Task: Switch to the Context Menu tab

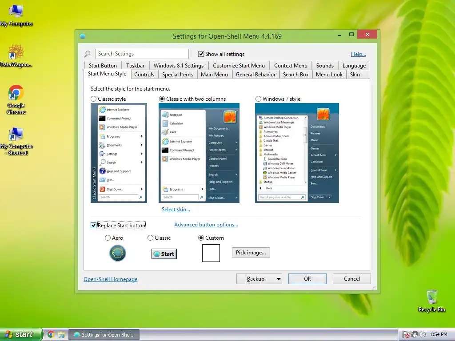Action: click(291, 66)
